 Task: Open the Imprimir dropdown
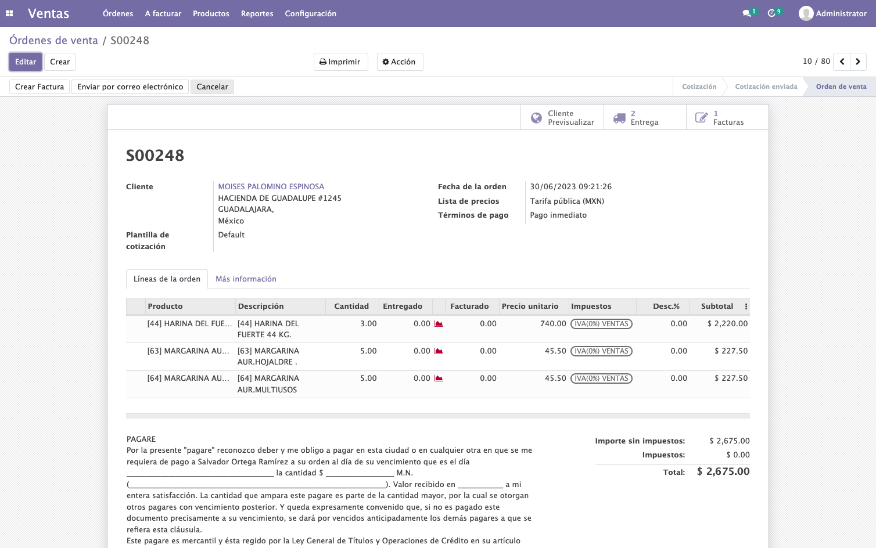(340, 62)
